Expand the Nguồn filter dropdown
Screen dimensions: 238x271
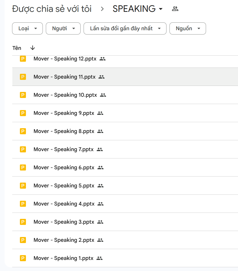[188, 28]
